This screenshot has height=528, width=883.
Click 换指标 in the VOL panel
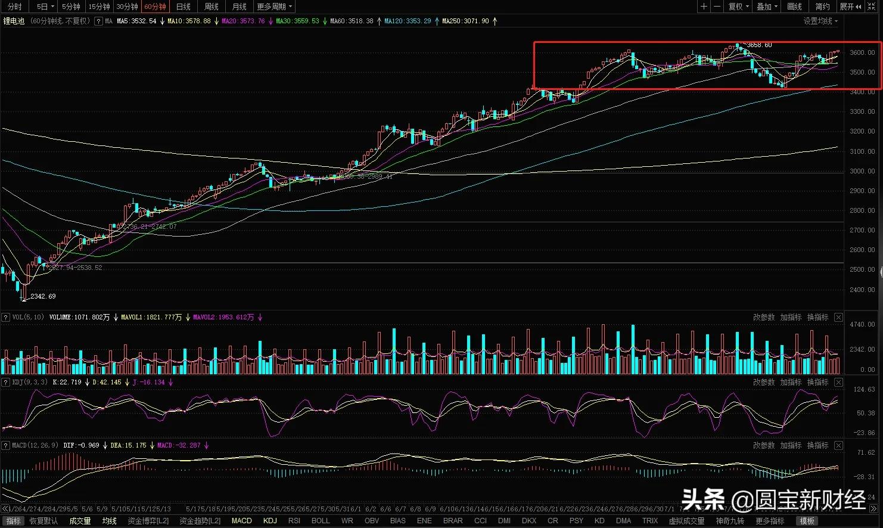coord(817,317)
